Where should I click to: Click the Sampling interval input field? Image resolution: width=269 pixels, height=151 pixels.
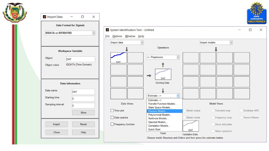[x=83, y=106]
